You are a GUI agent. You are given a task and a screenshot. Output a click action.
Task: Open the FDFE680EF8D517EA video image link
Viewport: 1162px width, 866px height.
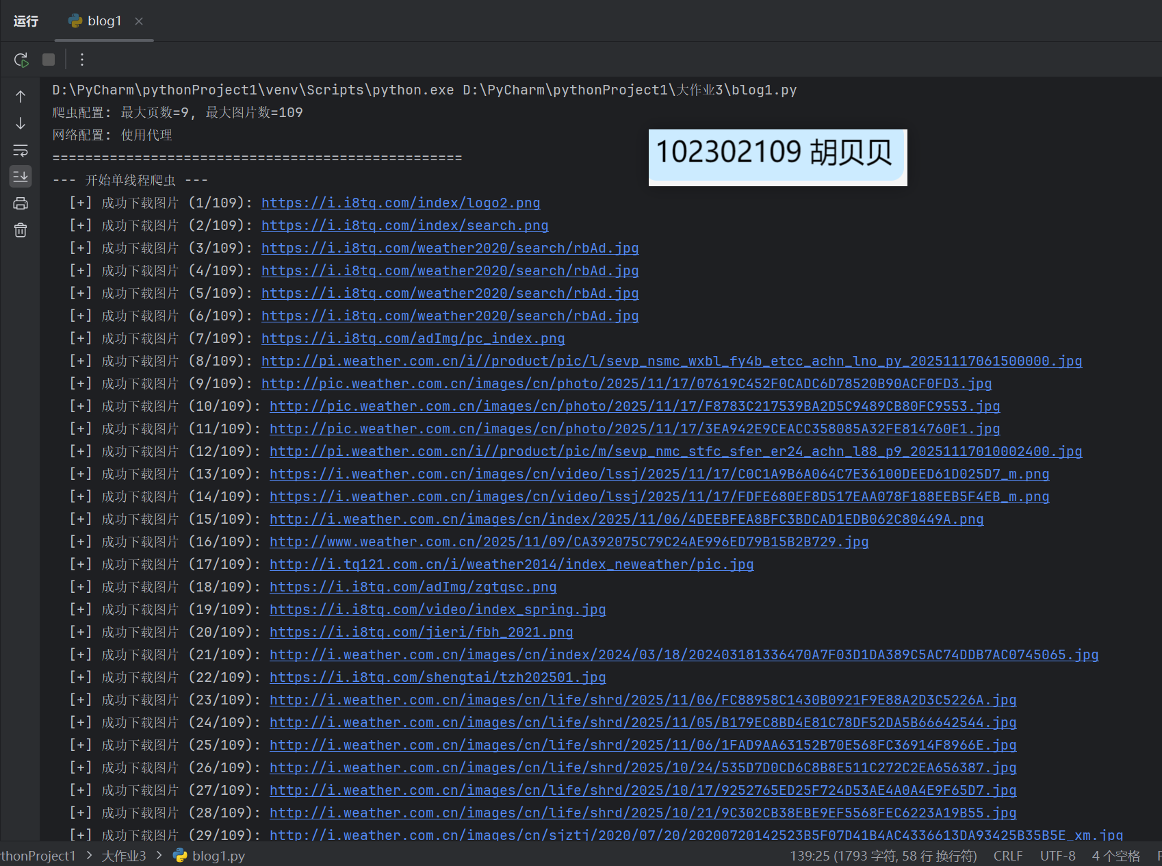coord(660,497)
